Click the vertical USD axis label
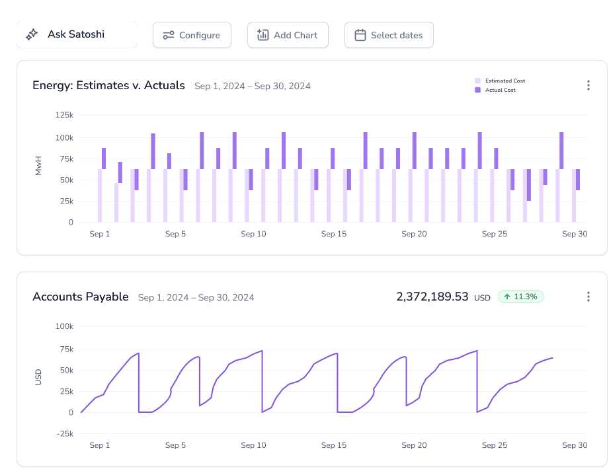The image size is (609, 469). [38, 377]
